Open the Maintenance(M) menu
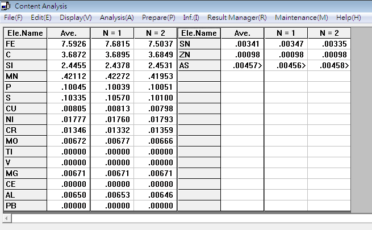 301,18
